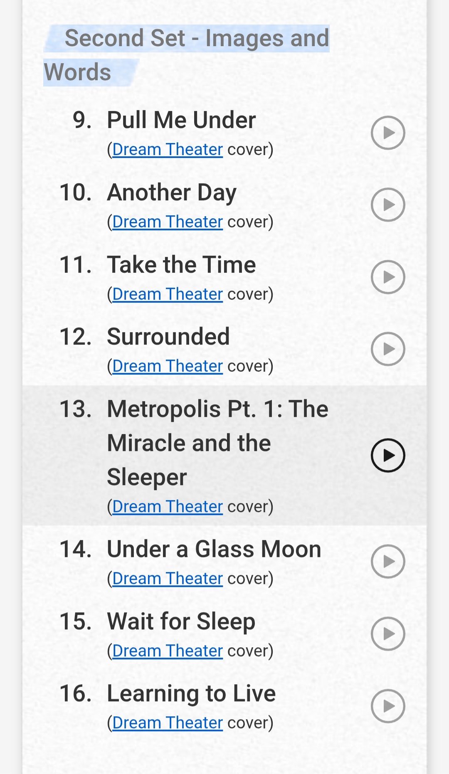This screenshot has height=774, width=449.
Task: Visit Dream Theater link under Metropolis Pt. 1
Action: [168, 507]
